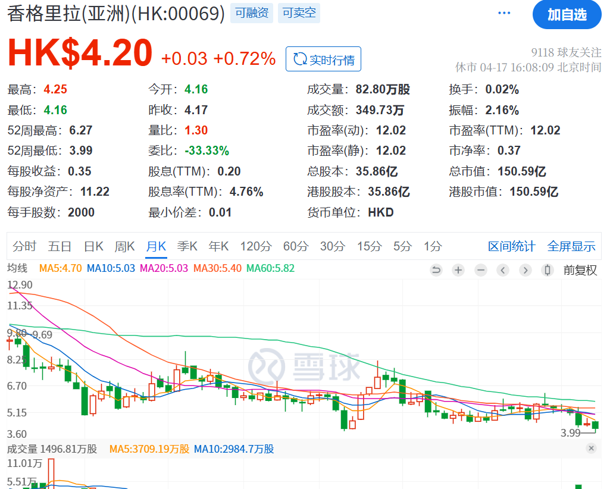Select the 日K chart tab
The image size is (613, 489).
(x=93, y=246)
